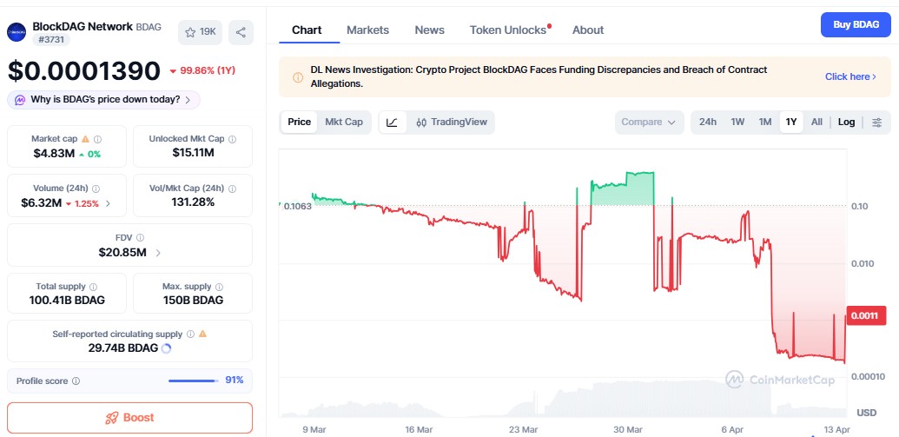Click the Boost button
899x437 pixels.
[x=129, y=418]
